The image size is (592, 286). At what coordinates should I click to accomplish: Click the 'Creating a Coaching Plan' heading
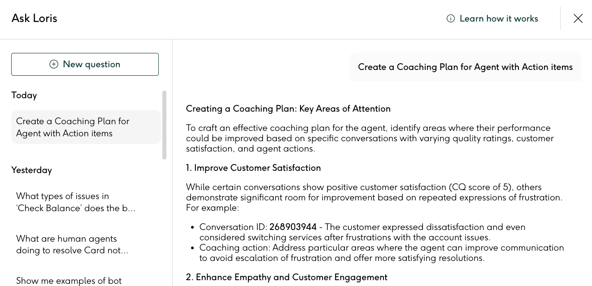tap(288, 108)
